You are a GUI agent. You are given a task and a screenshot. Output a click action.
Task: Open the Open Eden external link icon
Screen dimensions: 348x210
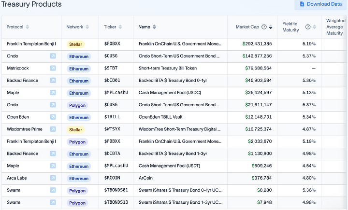(53, 117)
